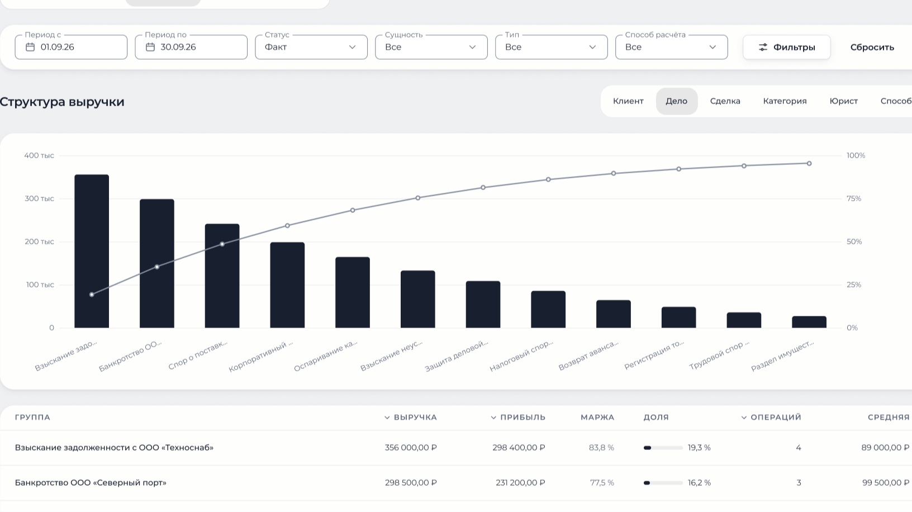Click sort chevron next to Операций column
The height and width of the screenshot is (512, 912).
pyautogui.click(x=744, y=418)
